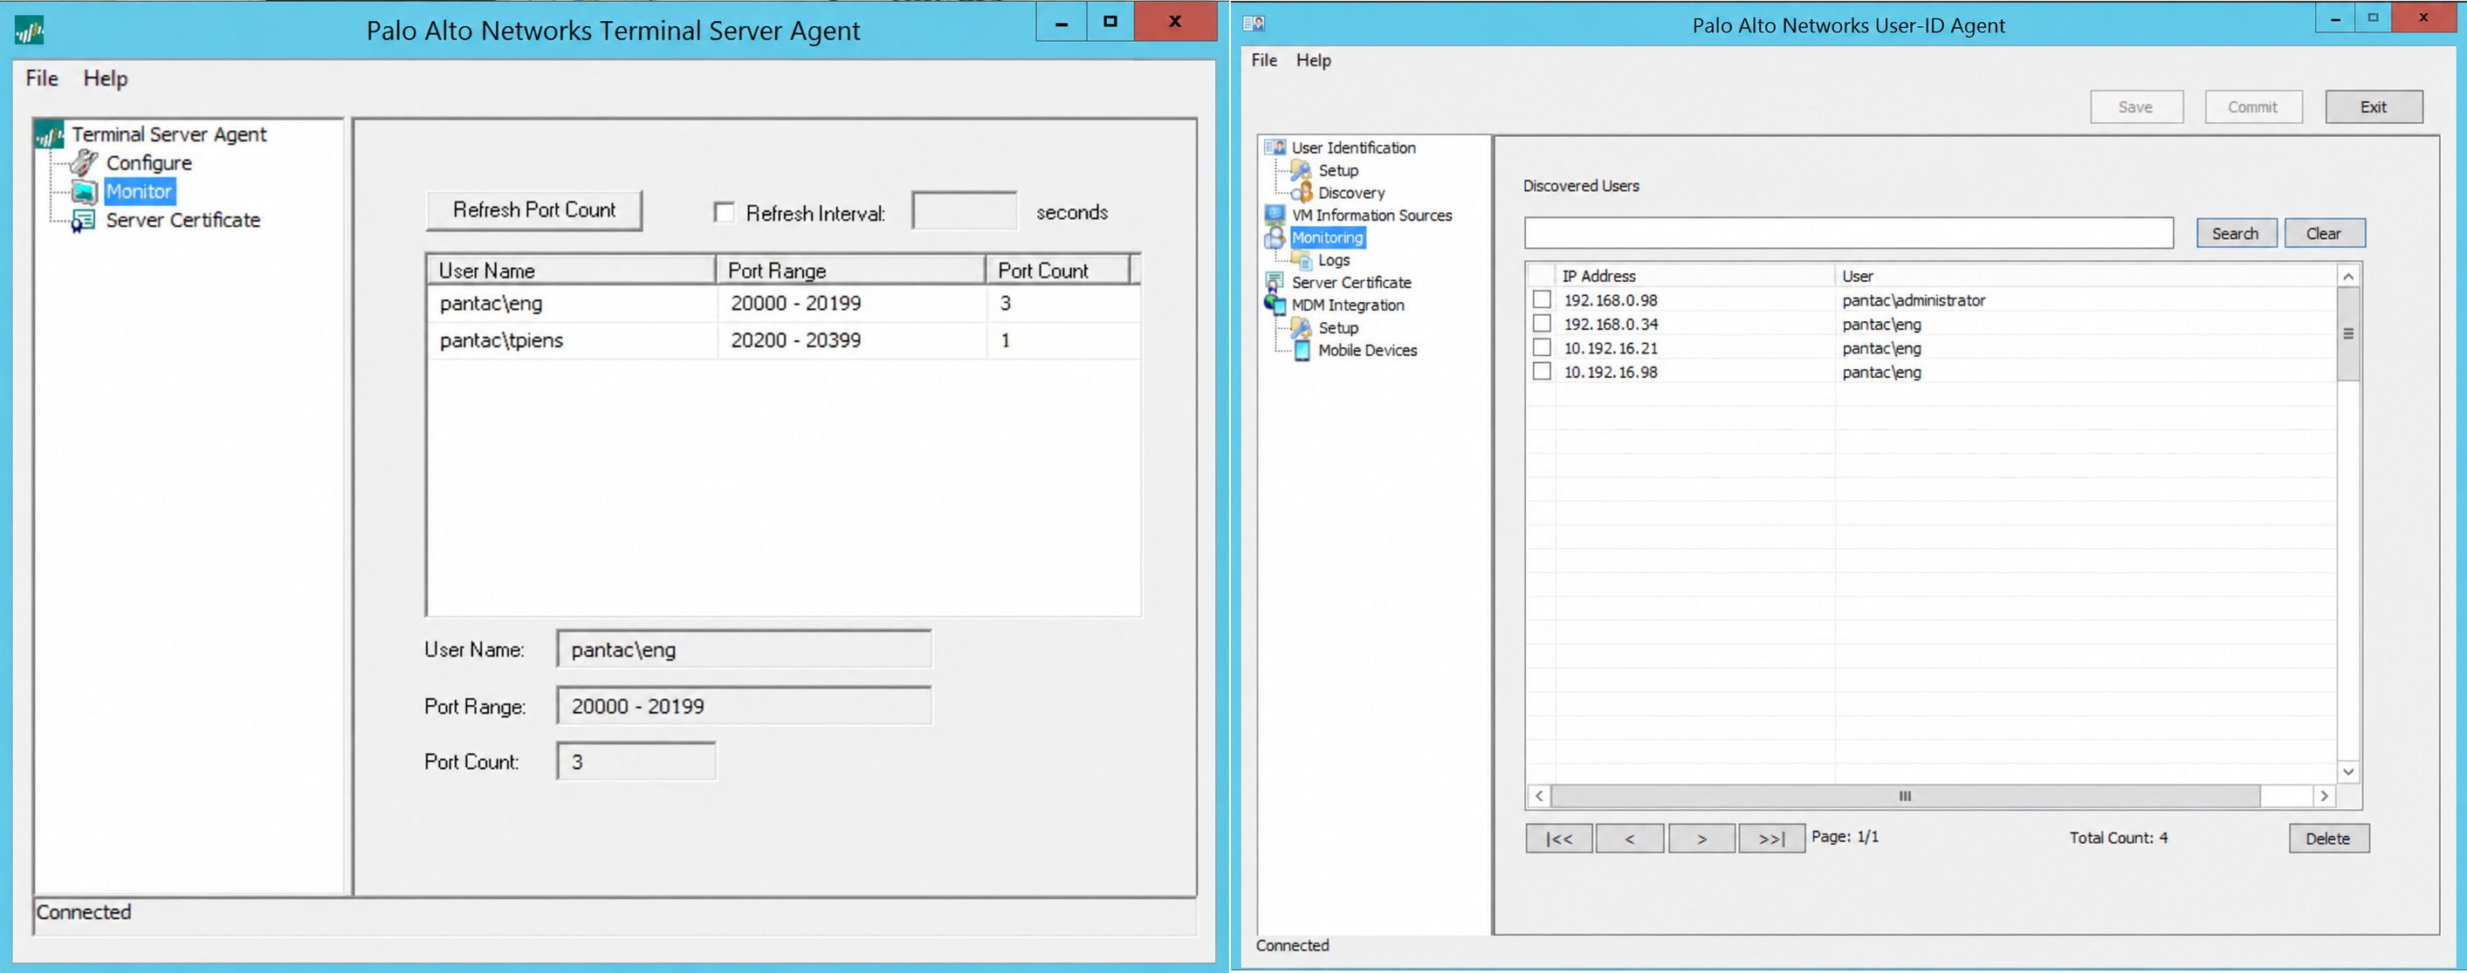Click the Server Certificate icon in Terminal Server Agent

click(x=85, y=220)
